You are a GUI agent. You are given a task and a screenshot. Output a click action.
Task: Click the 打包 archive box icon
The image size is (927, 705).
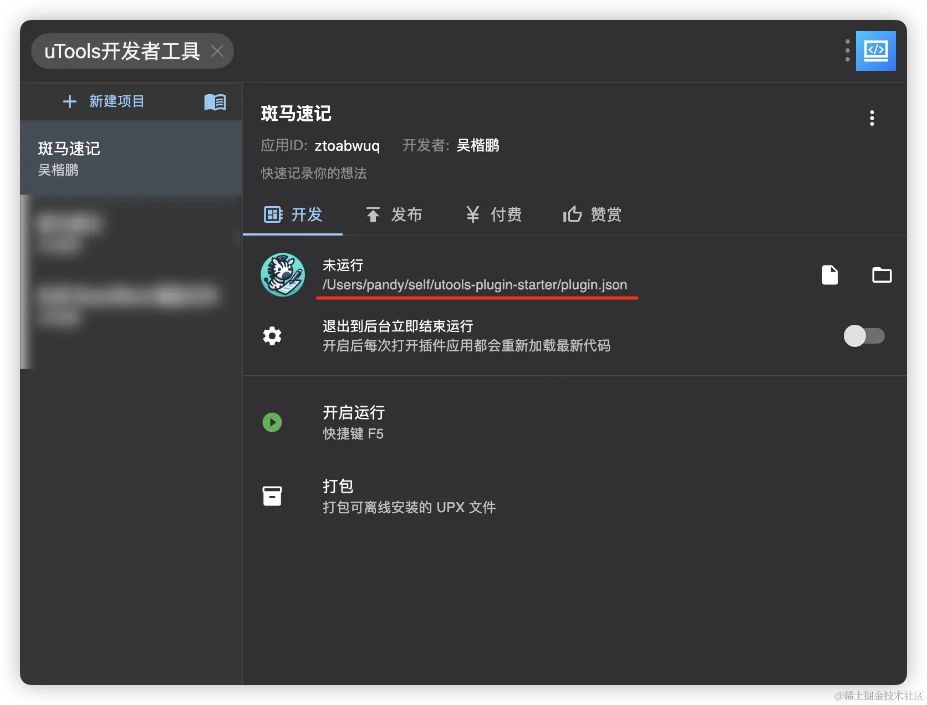272,496
